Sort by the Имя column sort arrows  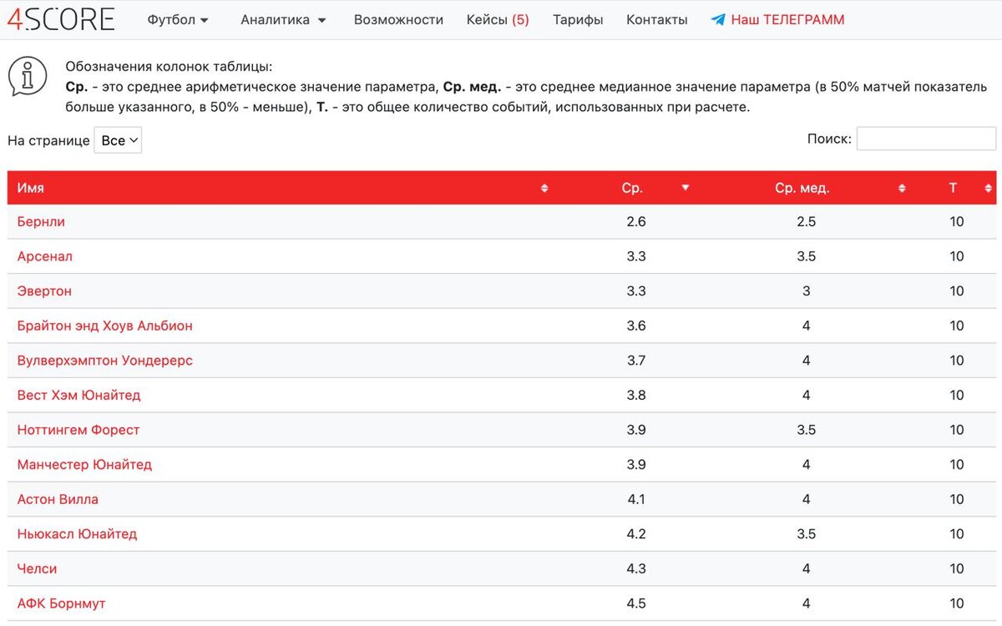(544, 189)
